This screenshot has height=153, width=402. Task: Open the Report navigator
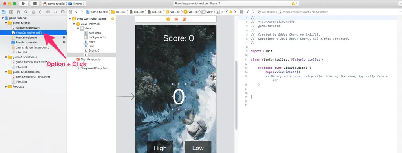pyautogui.click(x=63, y=12)
